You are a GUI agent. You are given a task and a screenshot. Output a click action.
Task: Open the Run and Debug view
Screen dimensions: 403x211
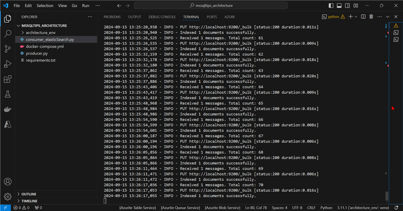pyautogui.click(x=8, y=64)
